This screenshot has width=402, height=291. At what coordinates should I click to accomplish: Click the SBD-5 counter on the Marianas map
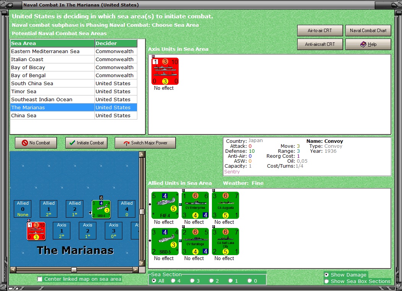click(x=101, y=209)
